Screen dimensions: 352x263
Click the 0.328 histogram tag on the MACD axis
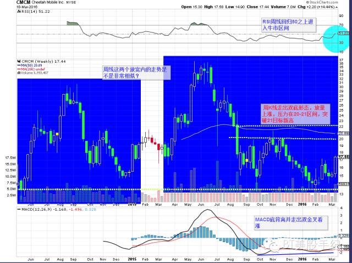pos(344,236)
